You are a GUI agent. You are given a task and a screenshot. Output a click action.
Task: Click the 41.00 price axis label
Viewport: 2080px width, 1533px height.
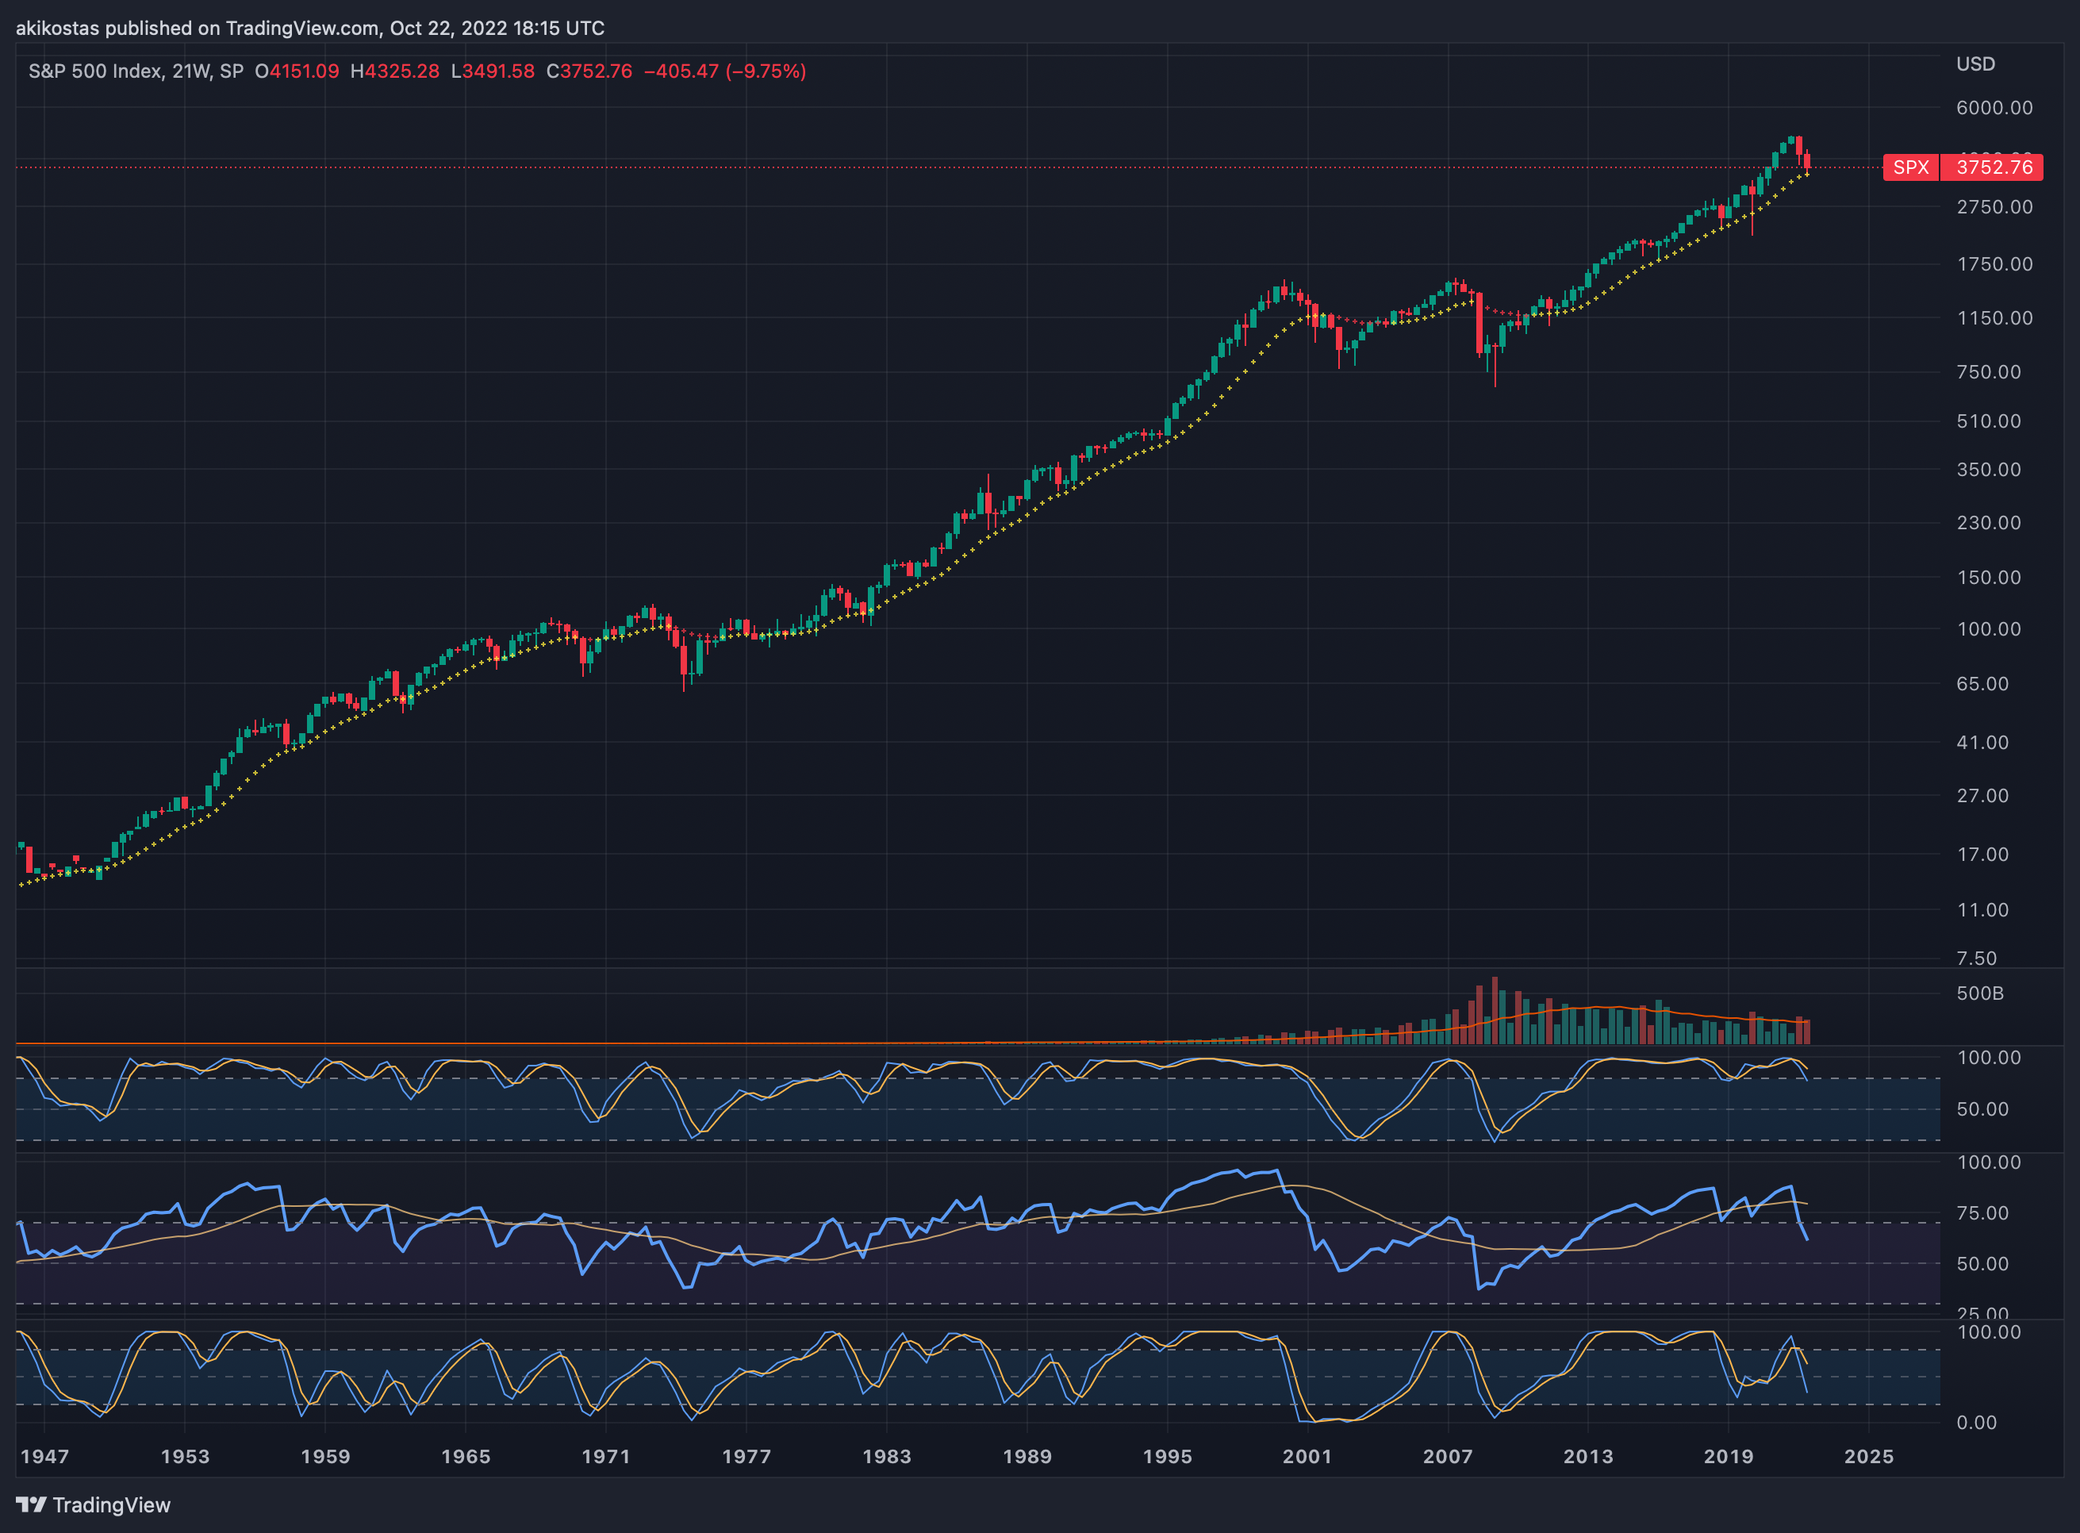coord(1982,743)
